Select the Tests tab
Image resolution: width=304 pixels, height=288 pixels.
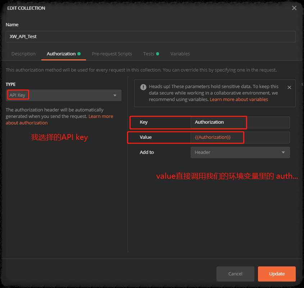[x=148, y=53]
